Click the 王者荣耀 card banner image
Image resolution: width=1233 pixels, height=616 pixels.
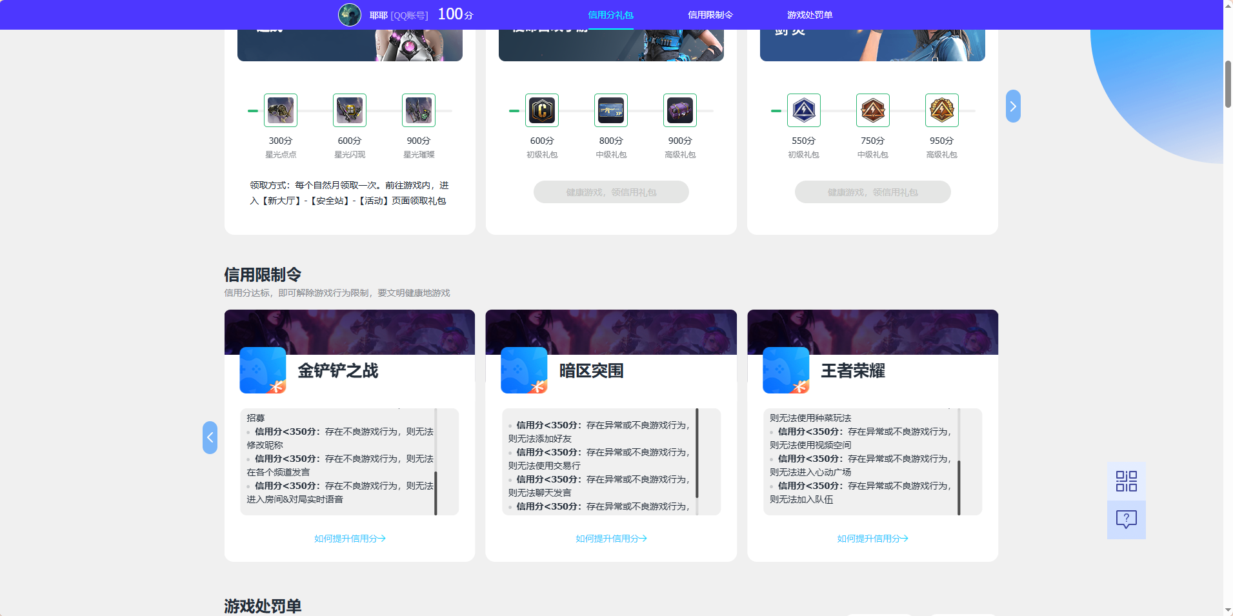(872, 332)
